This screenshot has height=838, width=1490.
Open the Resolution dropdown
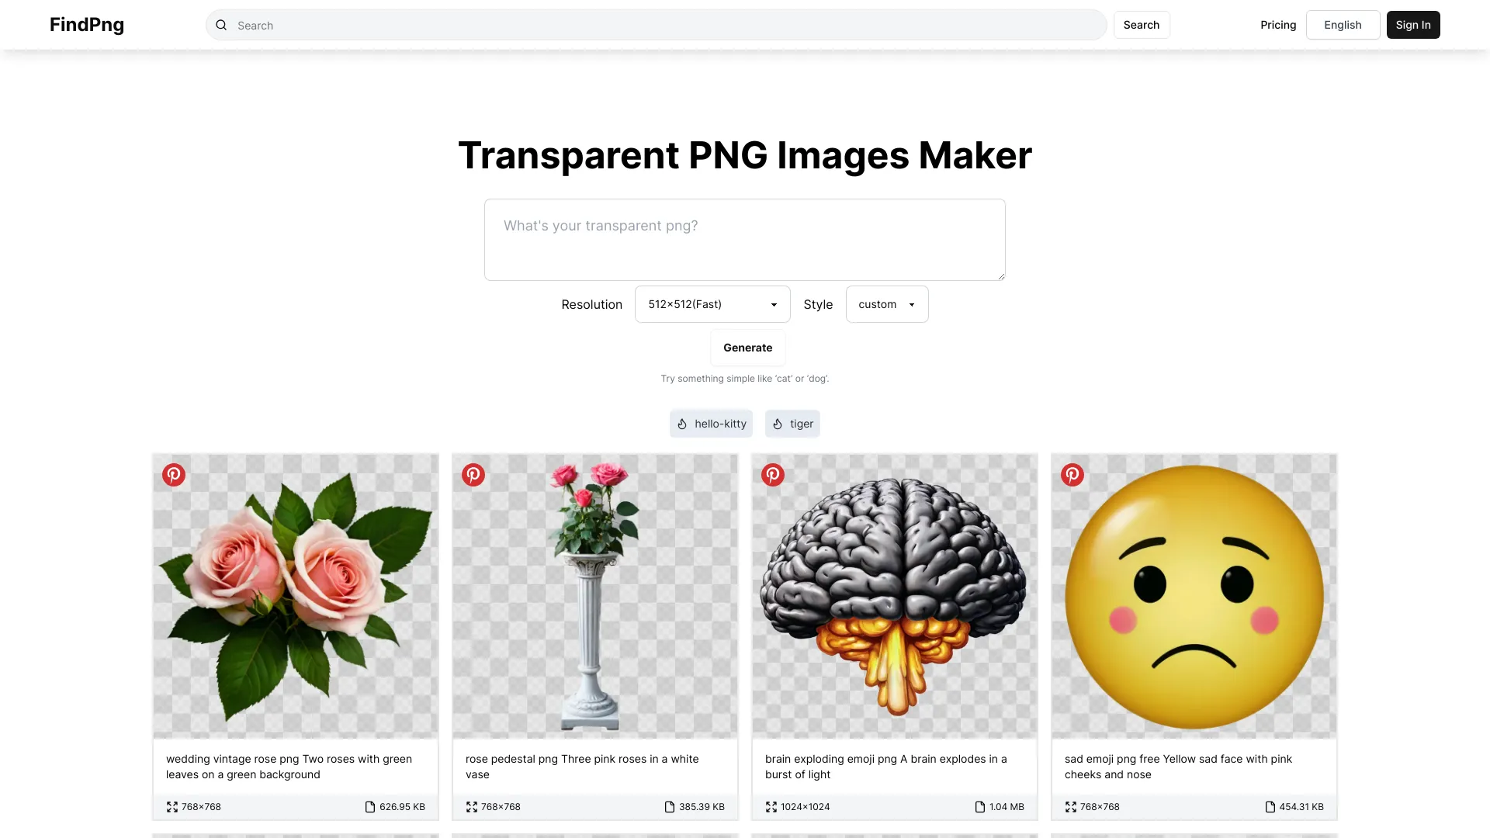711,304
